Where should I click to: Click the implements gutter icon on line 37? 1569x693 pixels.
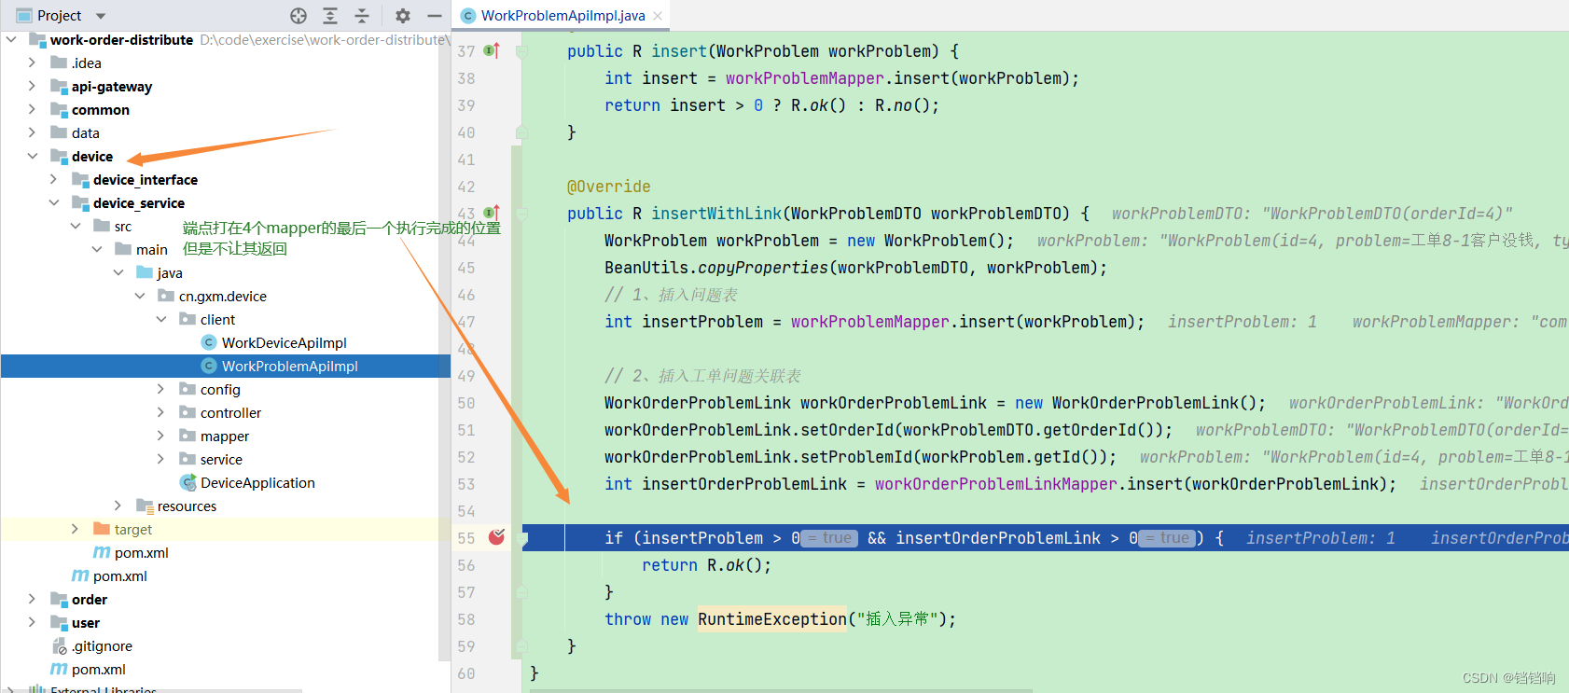pyautogui.click(x=492, y=50)
